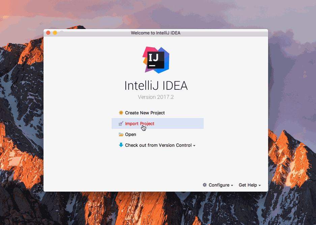The height and width of the screenshot is (225, 316).
Task: Click the Version 2017.2 text
Action: [156, 97]
